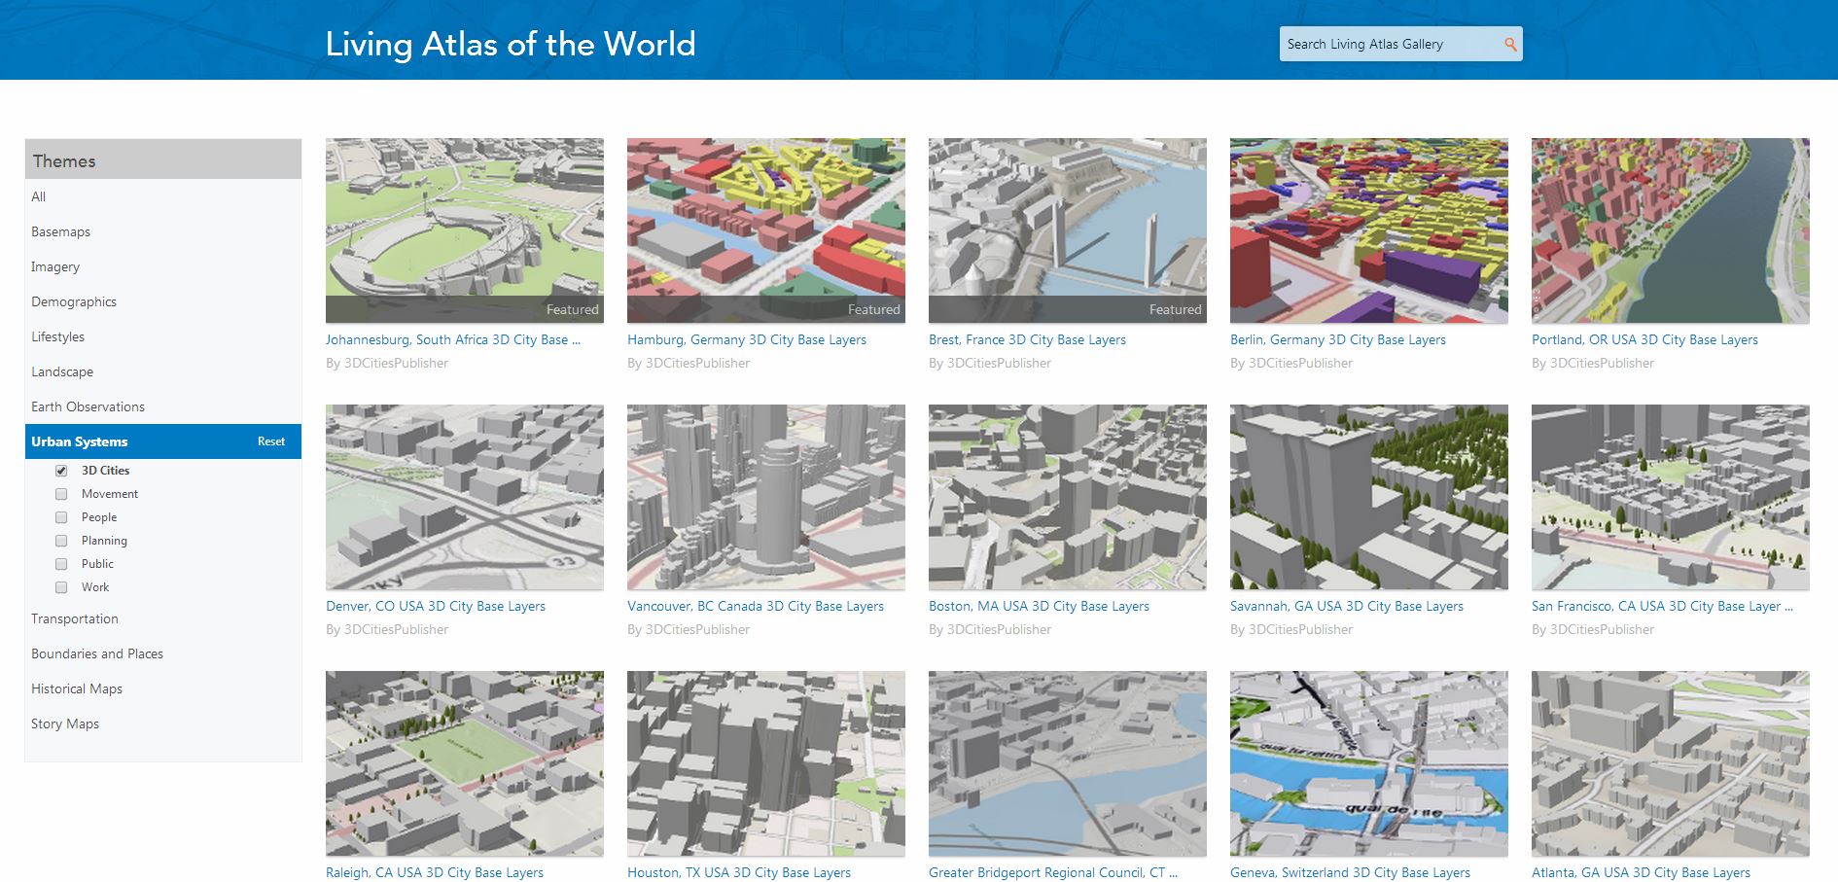Reset the Urban Systems filter
Screen dimensions: 1838x882
[x=271, y=441]
